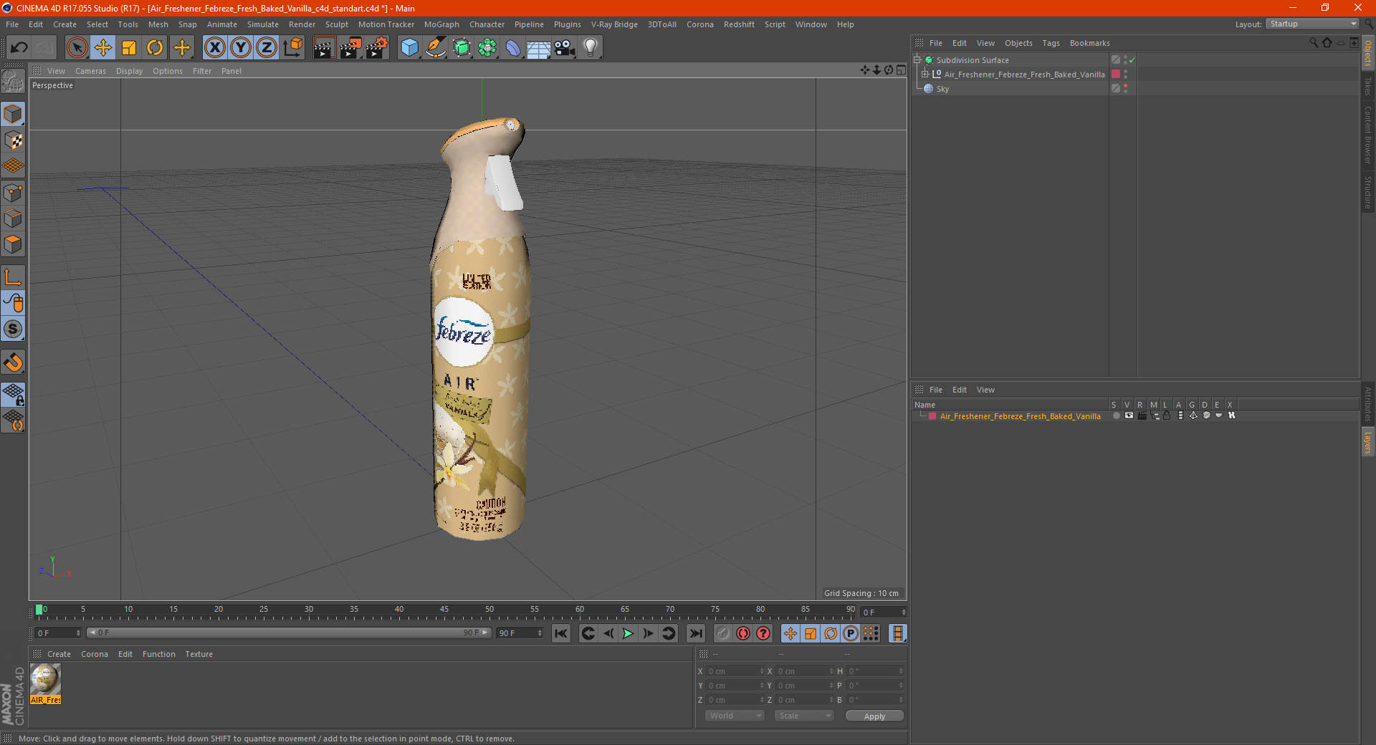Collapse the Subdivision Surface tree item
The image size is (1376, 745).
click(917, 60)
